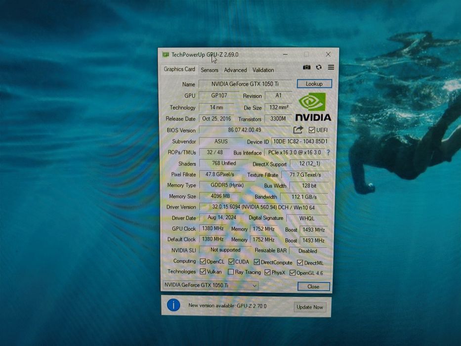Image resolution: width=461 pixels, height=346 pixels.
Task: Click the Device ID field 10DE 1C82
Action: 300,141
